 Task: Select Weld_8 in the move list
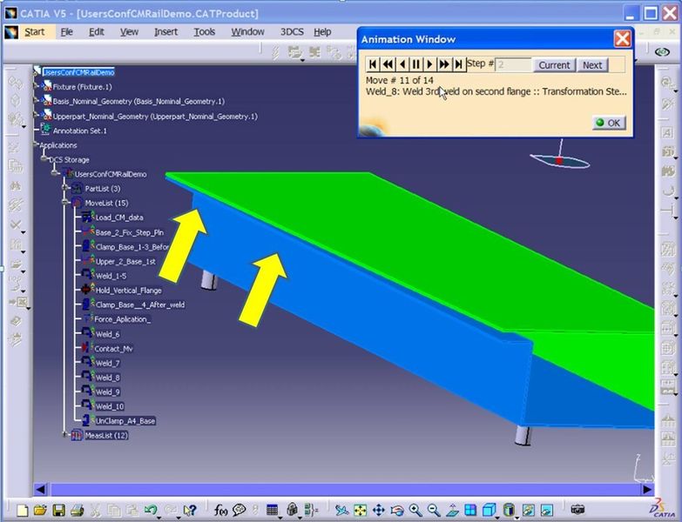coord(107,378)
